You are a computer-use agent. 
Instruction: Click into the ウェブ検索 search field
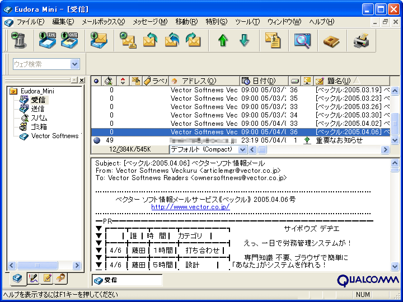tap(42, 64)
